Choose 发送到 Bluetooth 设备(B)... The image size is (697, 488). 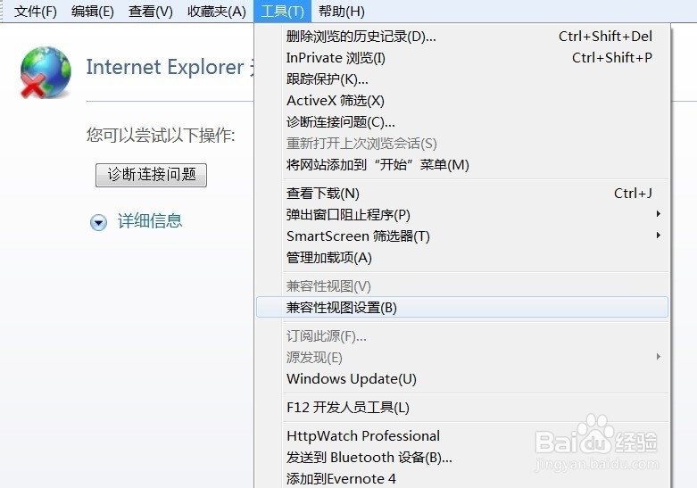coord(462,457)
